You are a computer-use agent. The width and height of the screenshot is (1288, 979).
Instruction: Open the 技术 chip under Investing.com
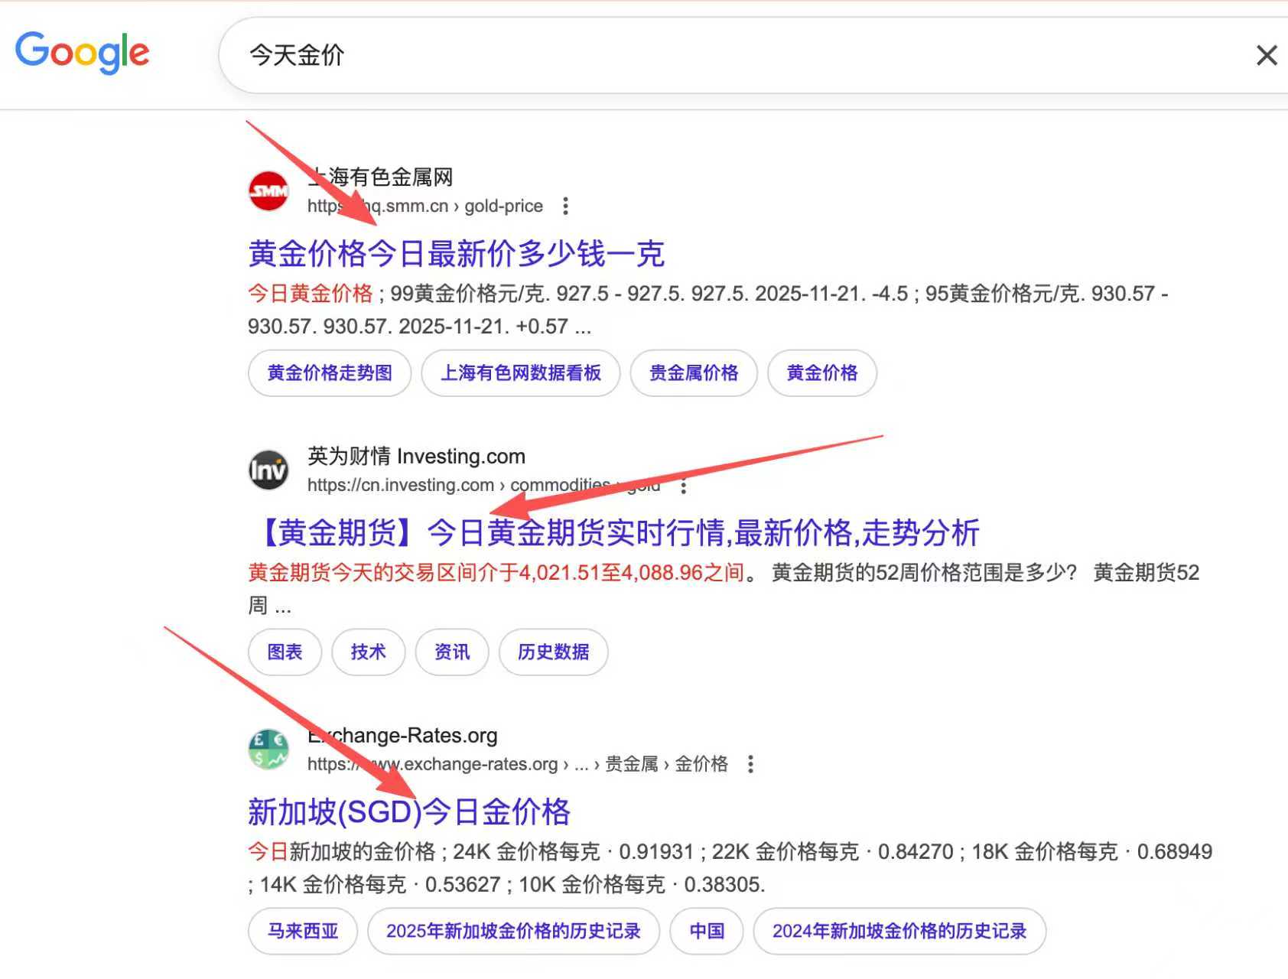[368, 652]
